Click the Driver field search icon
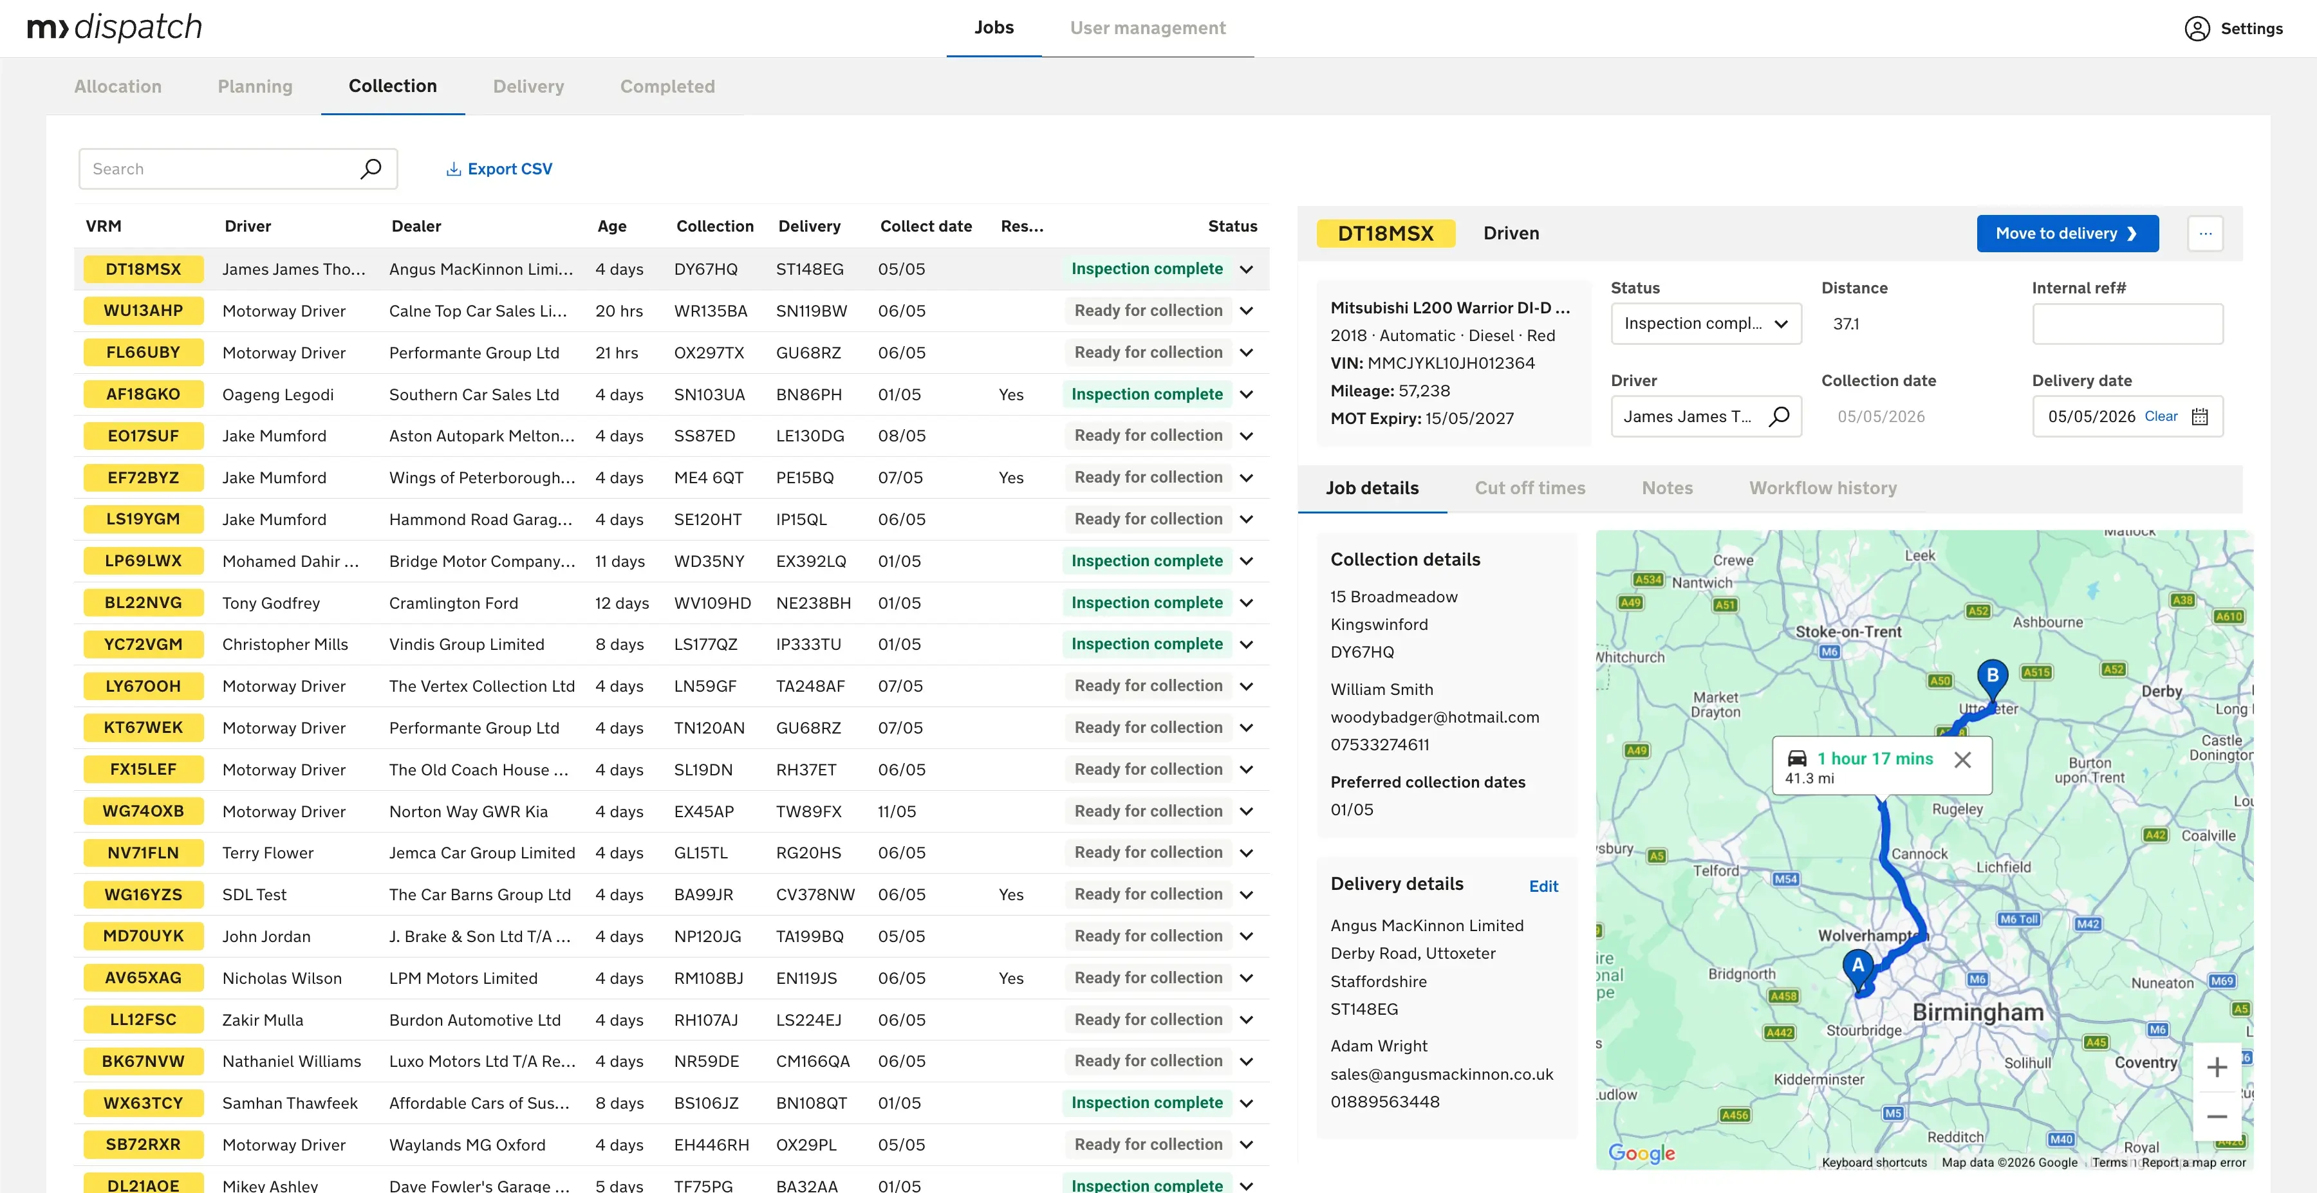The width and height of the screenshot is (2317, 1193). [1779, 416]
